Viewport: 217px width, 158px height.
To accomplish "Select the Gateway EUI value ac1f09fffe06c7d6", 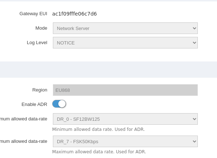I will point(75,14).
